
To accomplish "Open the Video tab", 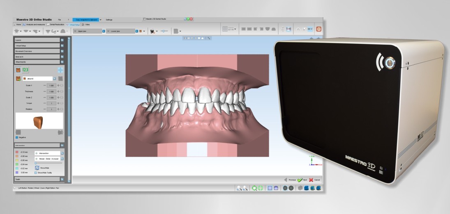I will point(86,25).
